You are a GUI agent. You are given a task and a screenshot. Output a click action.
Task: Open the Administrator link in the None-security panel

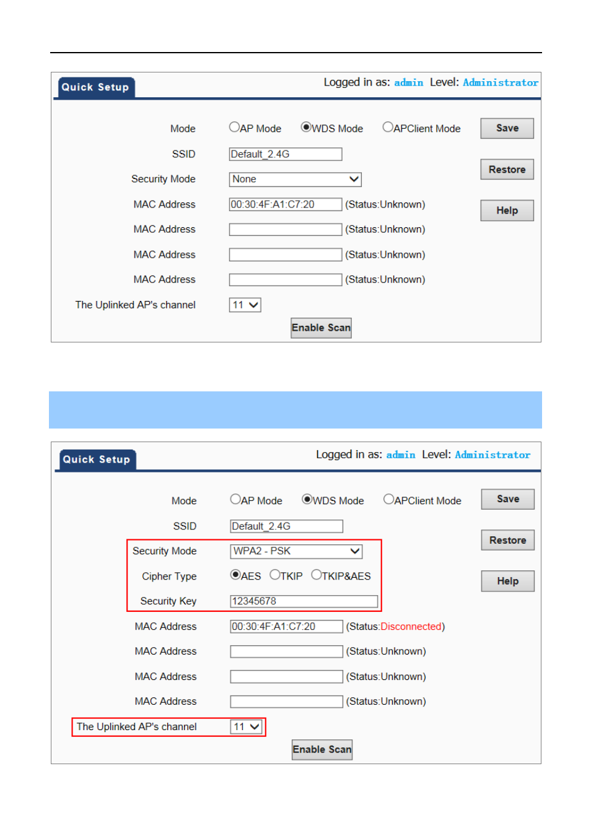[x=500, y=82]
